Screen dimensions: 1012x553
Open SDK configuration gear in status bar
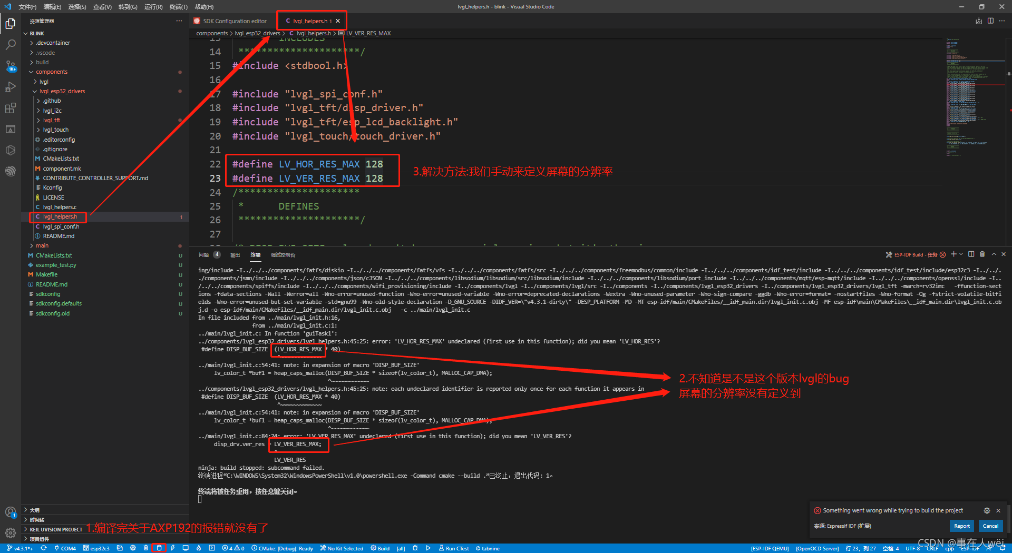133,548
